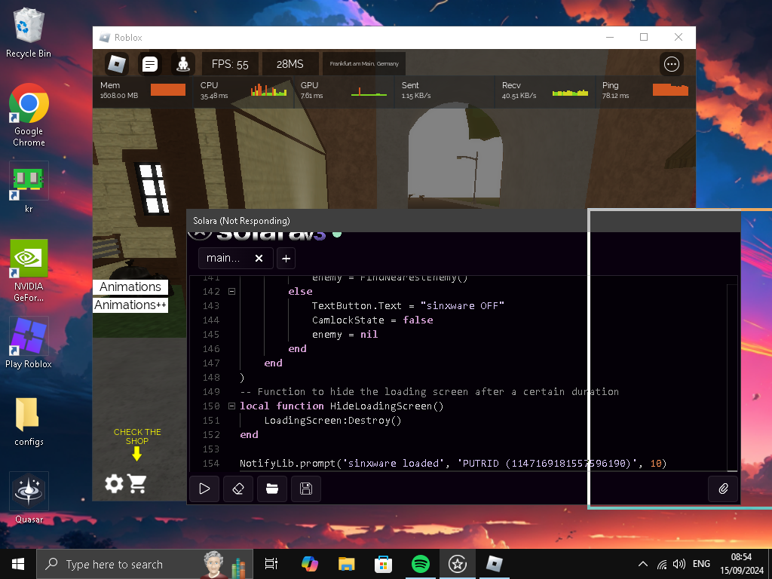Clear the editor with the eraser button
Screen dimensions: 772x579
[238, 489]
